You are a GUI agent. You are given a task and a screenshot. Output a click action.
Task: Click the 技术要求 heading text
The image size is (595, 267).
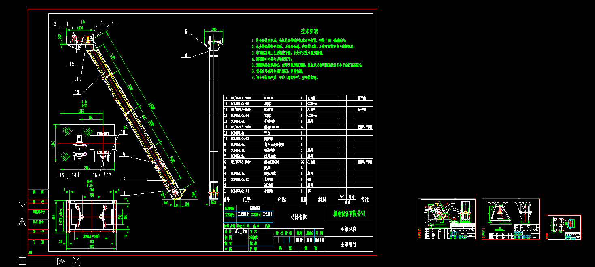pyautogui.click(x=309, y=31)
